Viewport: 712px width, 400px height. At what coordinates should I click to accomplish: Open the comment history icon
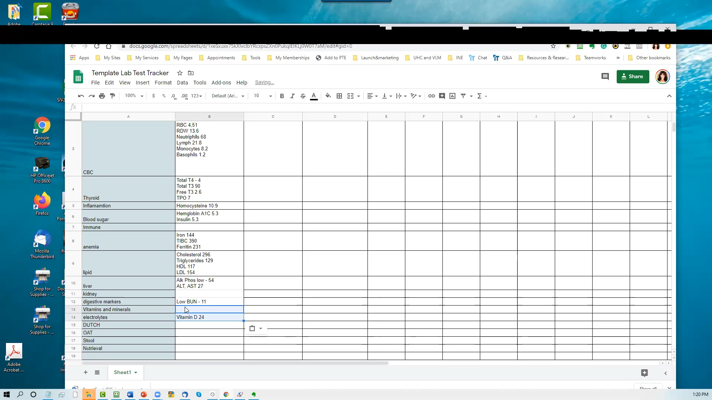tap(605, 77)
